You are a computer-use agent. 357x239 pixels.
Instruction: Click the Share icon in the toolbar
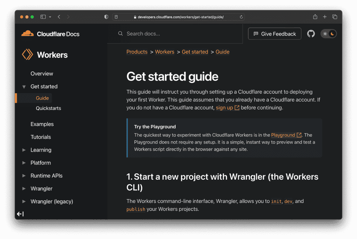click(315, 16)
